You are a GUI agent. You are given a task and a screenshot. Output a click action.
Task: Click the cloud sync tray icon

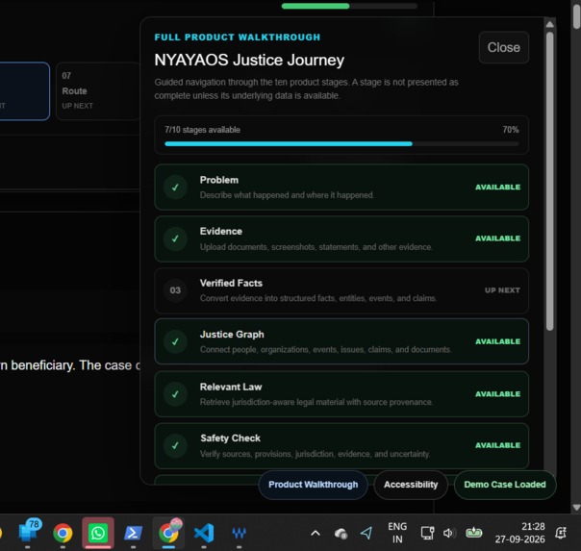pyautogui.click(x=341, y=534)
